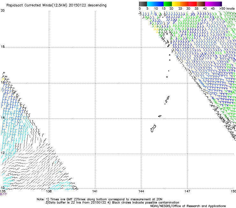Click the Guam island outline on the map

pos(153,129)
